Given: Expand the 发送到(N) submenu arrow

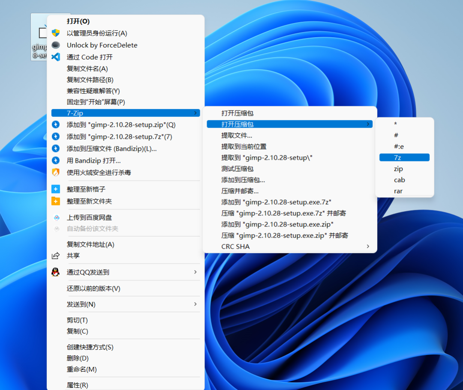Looking at the screenshot, I should tap(195, 304).
